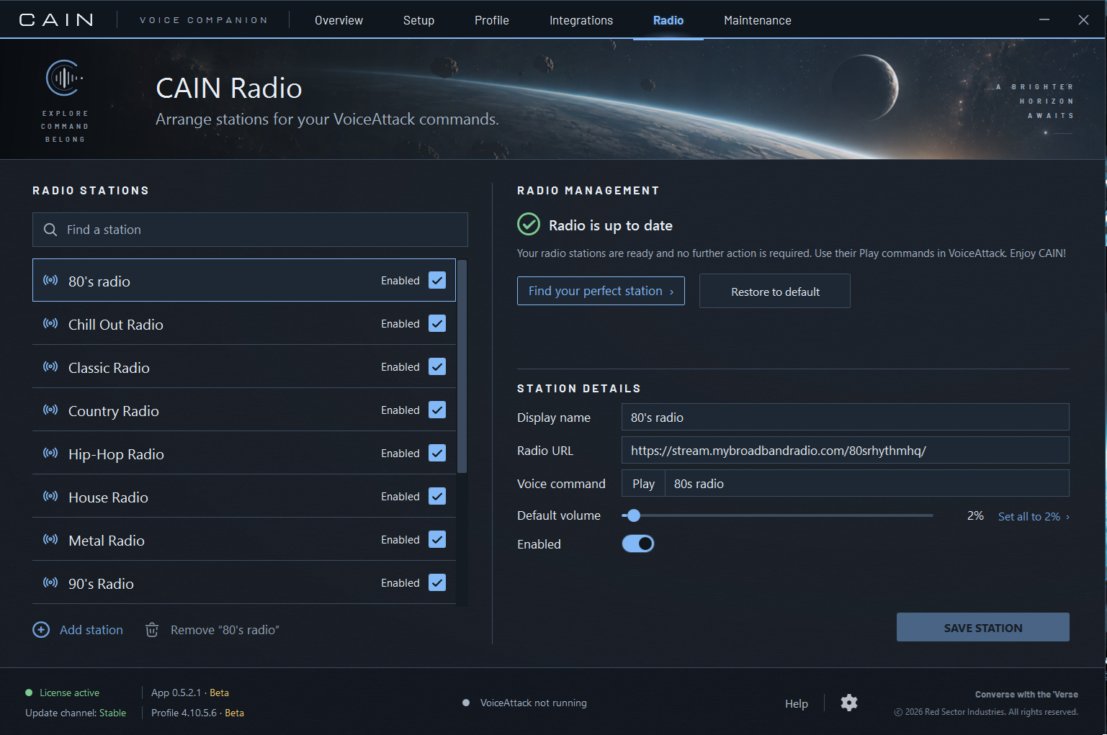Click Remove "80's radio" link
The width and height of the screenshot is (1107, 735).
225,630
